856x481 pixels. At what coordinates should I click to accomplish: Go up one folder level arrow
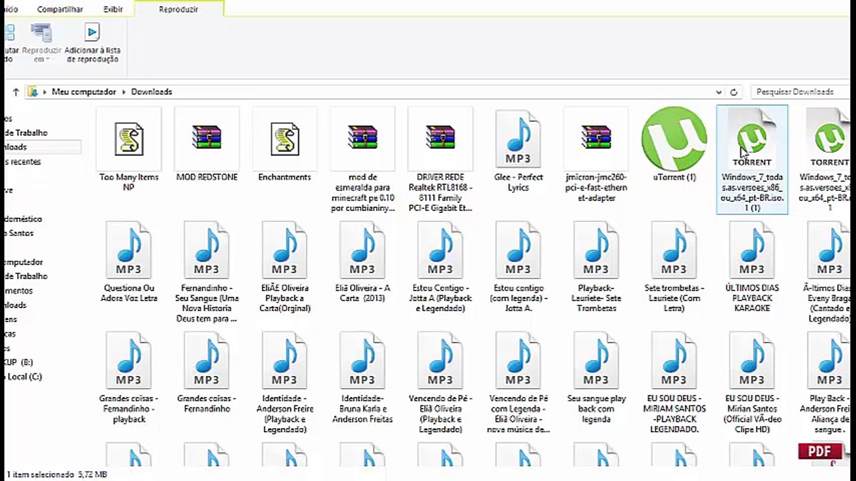(x=15, y=92)
